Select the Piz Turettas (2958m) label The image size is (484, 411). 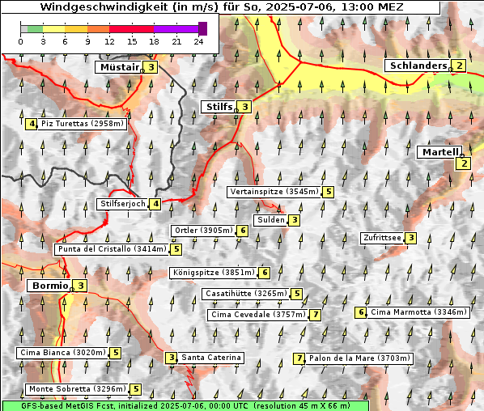point(82,124)
